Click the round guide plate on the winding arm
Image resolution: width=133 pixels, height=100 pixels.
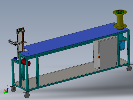(16, 43)
